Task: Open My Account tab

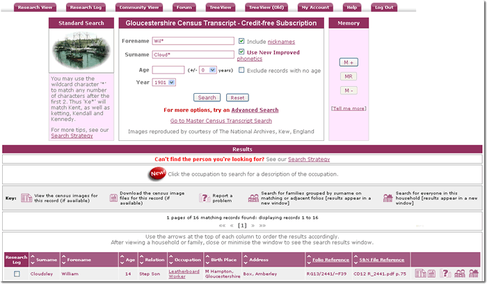Action: click(315, 8)
